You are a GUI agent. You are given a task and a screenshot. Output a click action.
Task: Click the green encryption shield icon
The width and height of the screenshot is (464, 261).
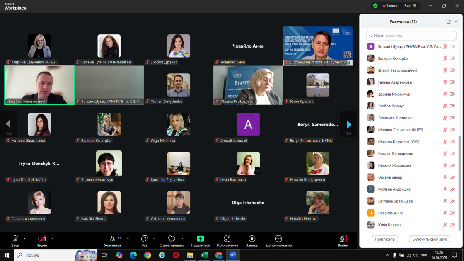pos(375,6)
